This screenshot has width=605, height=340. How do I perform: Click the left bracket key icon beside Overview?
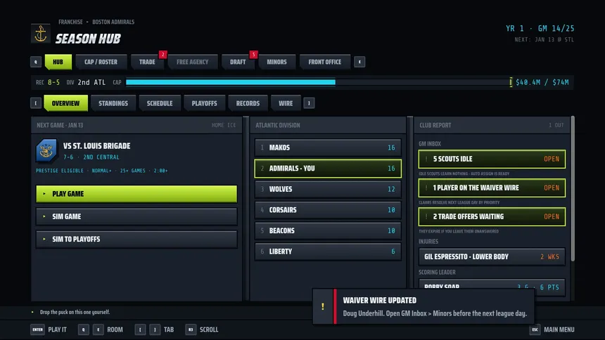(x=36, y=103)
